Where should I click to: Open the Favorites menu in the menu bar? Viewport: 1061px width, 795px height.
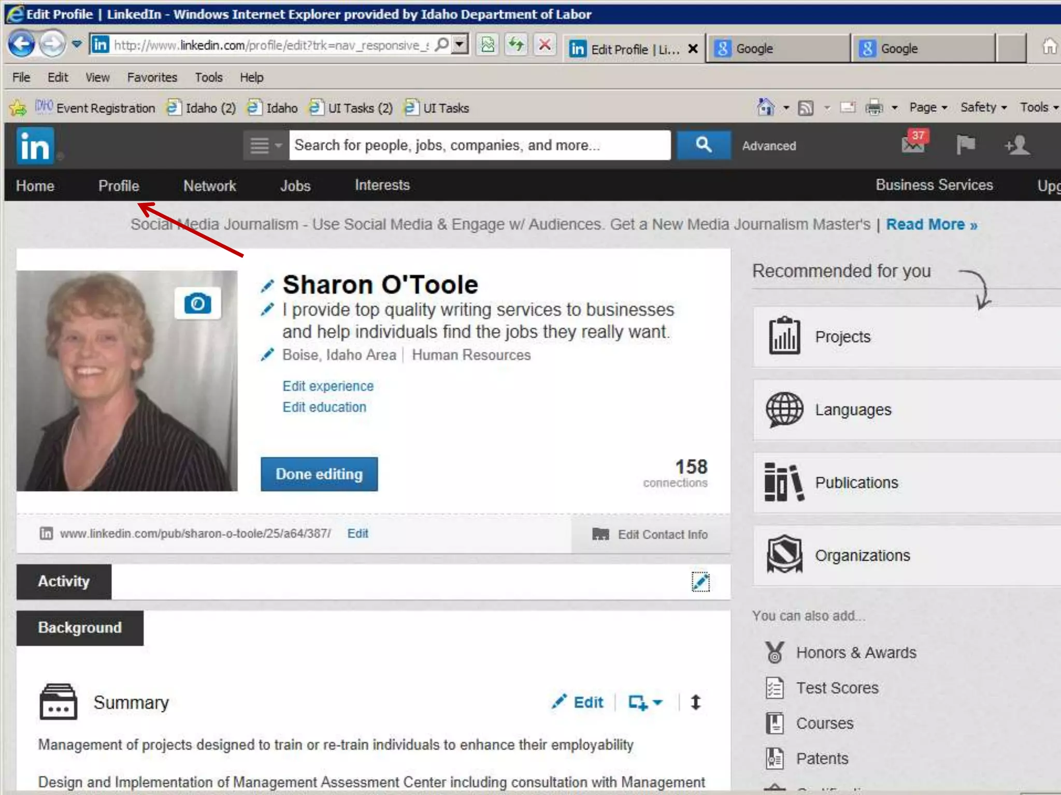click(152, 78)
